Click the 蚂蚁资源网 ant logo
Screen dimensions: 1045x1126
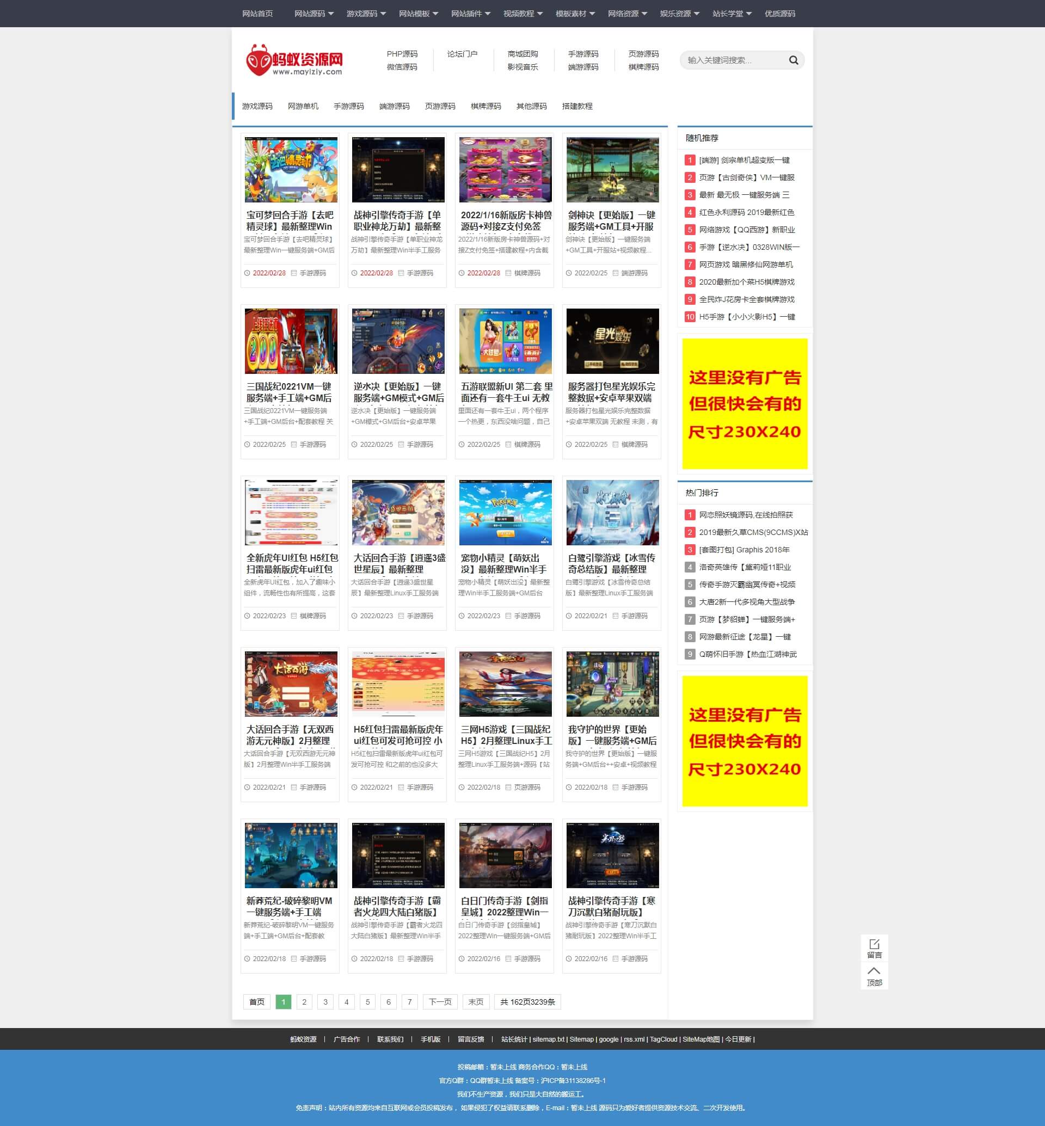coord(293,60)
